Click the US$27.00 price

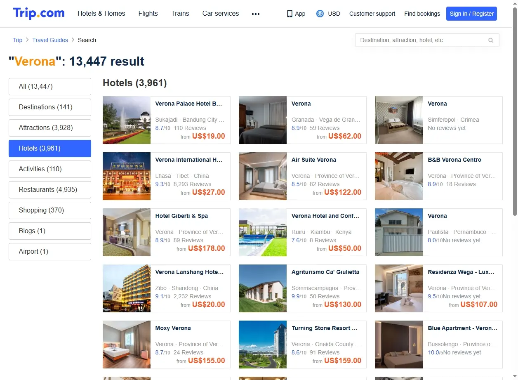[x=209, y=192]
